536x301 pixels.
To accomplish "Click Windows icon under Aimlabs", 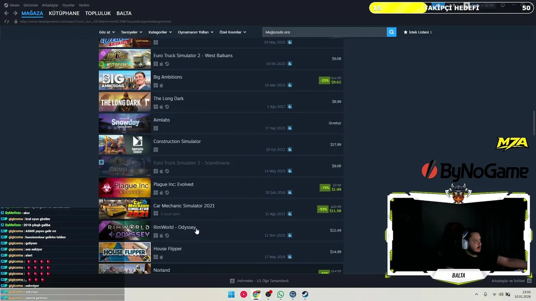I will (156, 128).
